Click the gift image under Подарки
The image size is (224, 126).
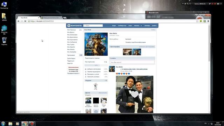(96, 86)
